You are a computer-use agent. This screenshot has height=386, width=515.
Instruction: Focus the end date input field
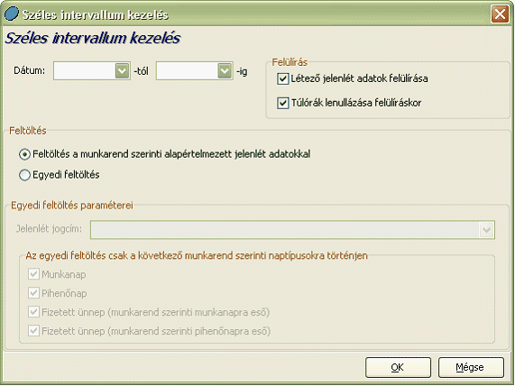[x=188, y=70]
